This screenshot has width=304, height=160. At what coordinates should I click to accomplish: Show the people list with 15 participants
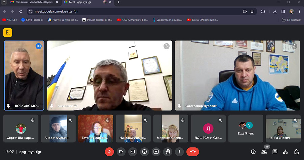point(264,152)
